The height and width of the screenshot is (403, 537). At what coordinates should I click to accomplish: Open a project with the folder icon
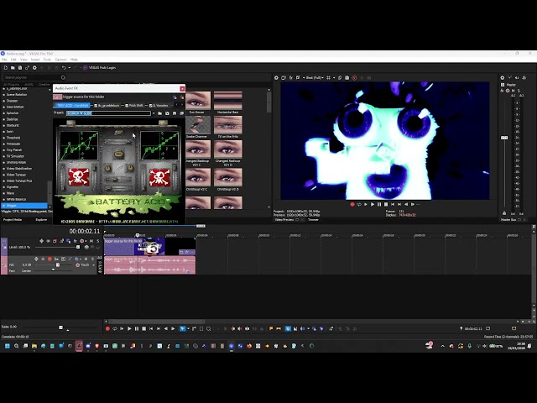(x=13, y=68)
